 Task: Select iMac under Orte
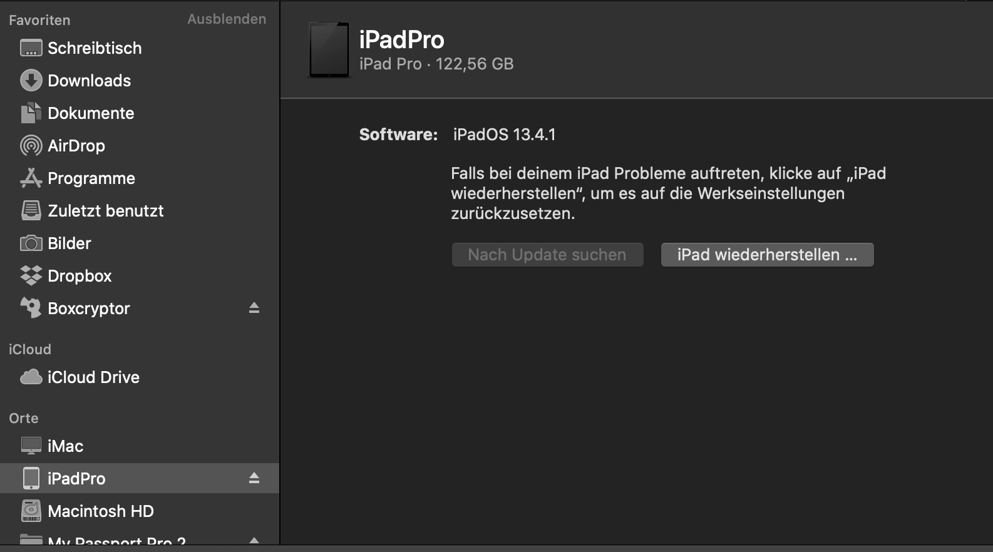[140, 446]
